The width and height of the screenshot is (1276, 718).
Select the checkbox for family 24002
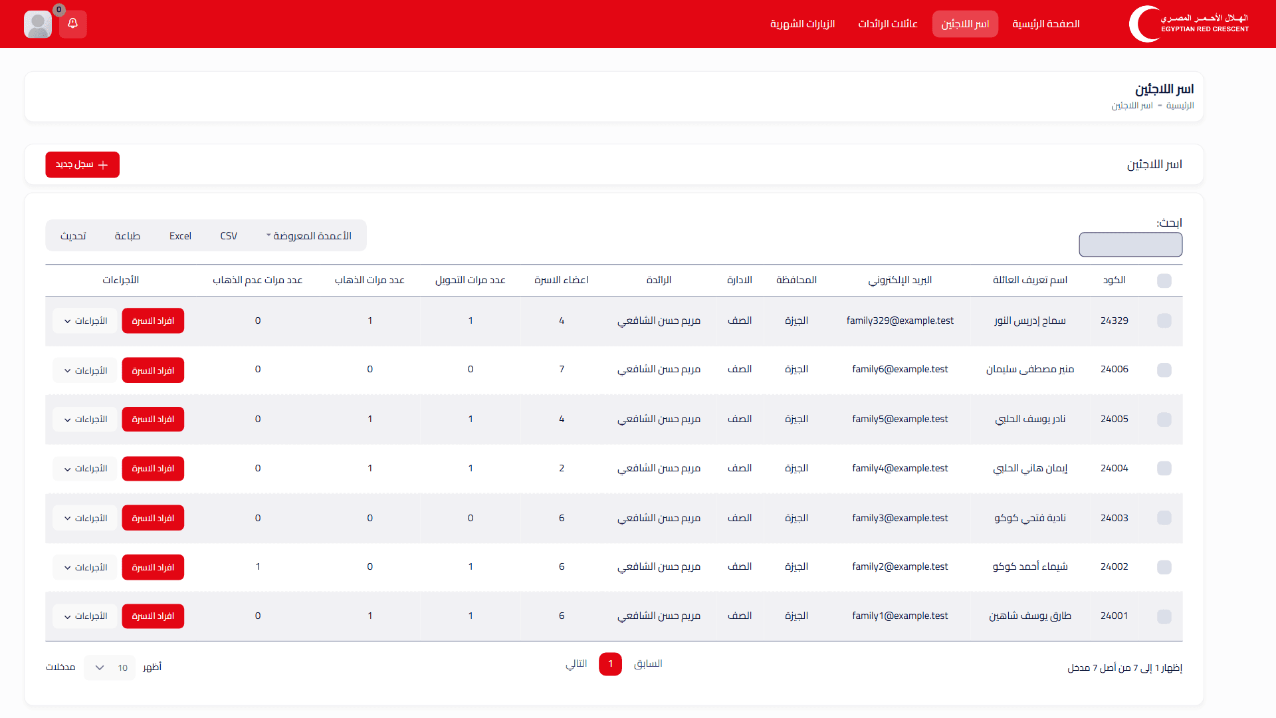[1164, 567]
